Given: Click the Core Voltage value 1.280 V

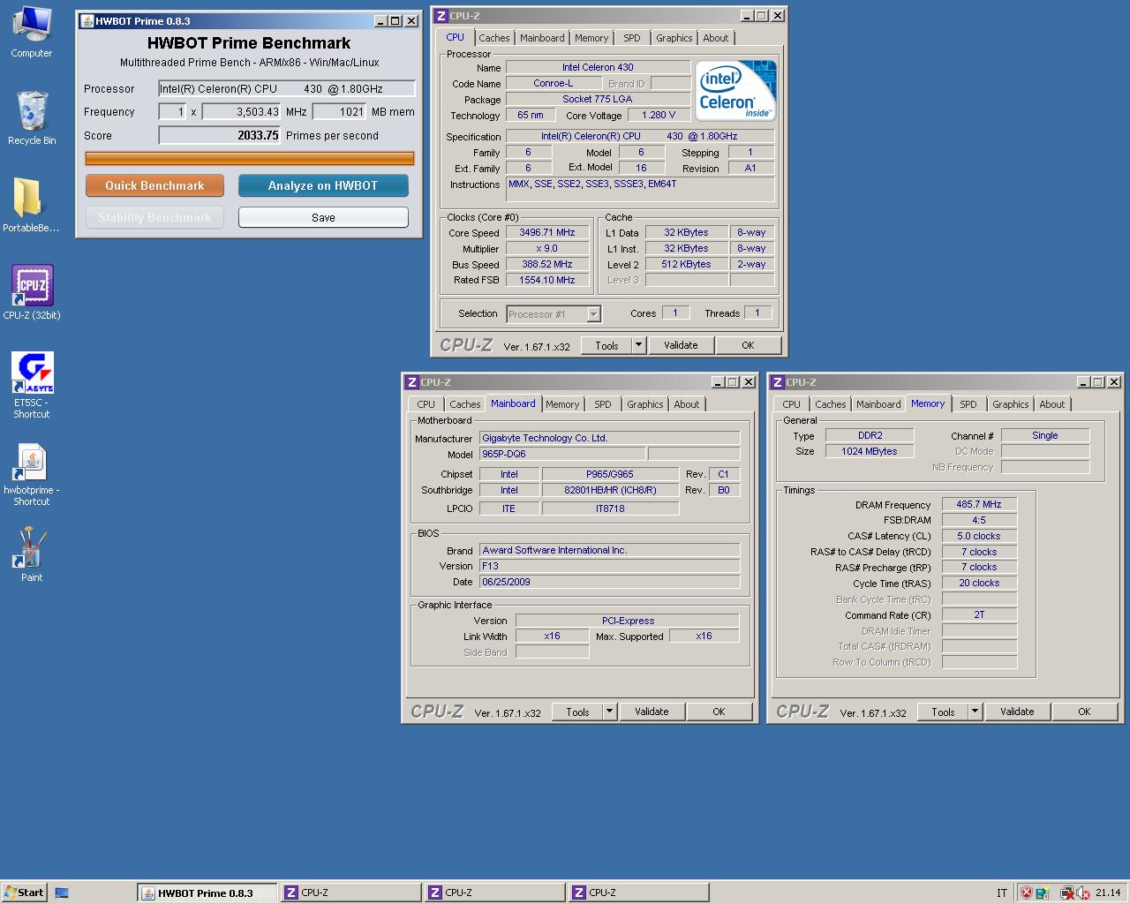Looking at the screenshot, I should click(658, 115).
